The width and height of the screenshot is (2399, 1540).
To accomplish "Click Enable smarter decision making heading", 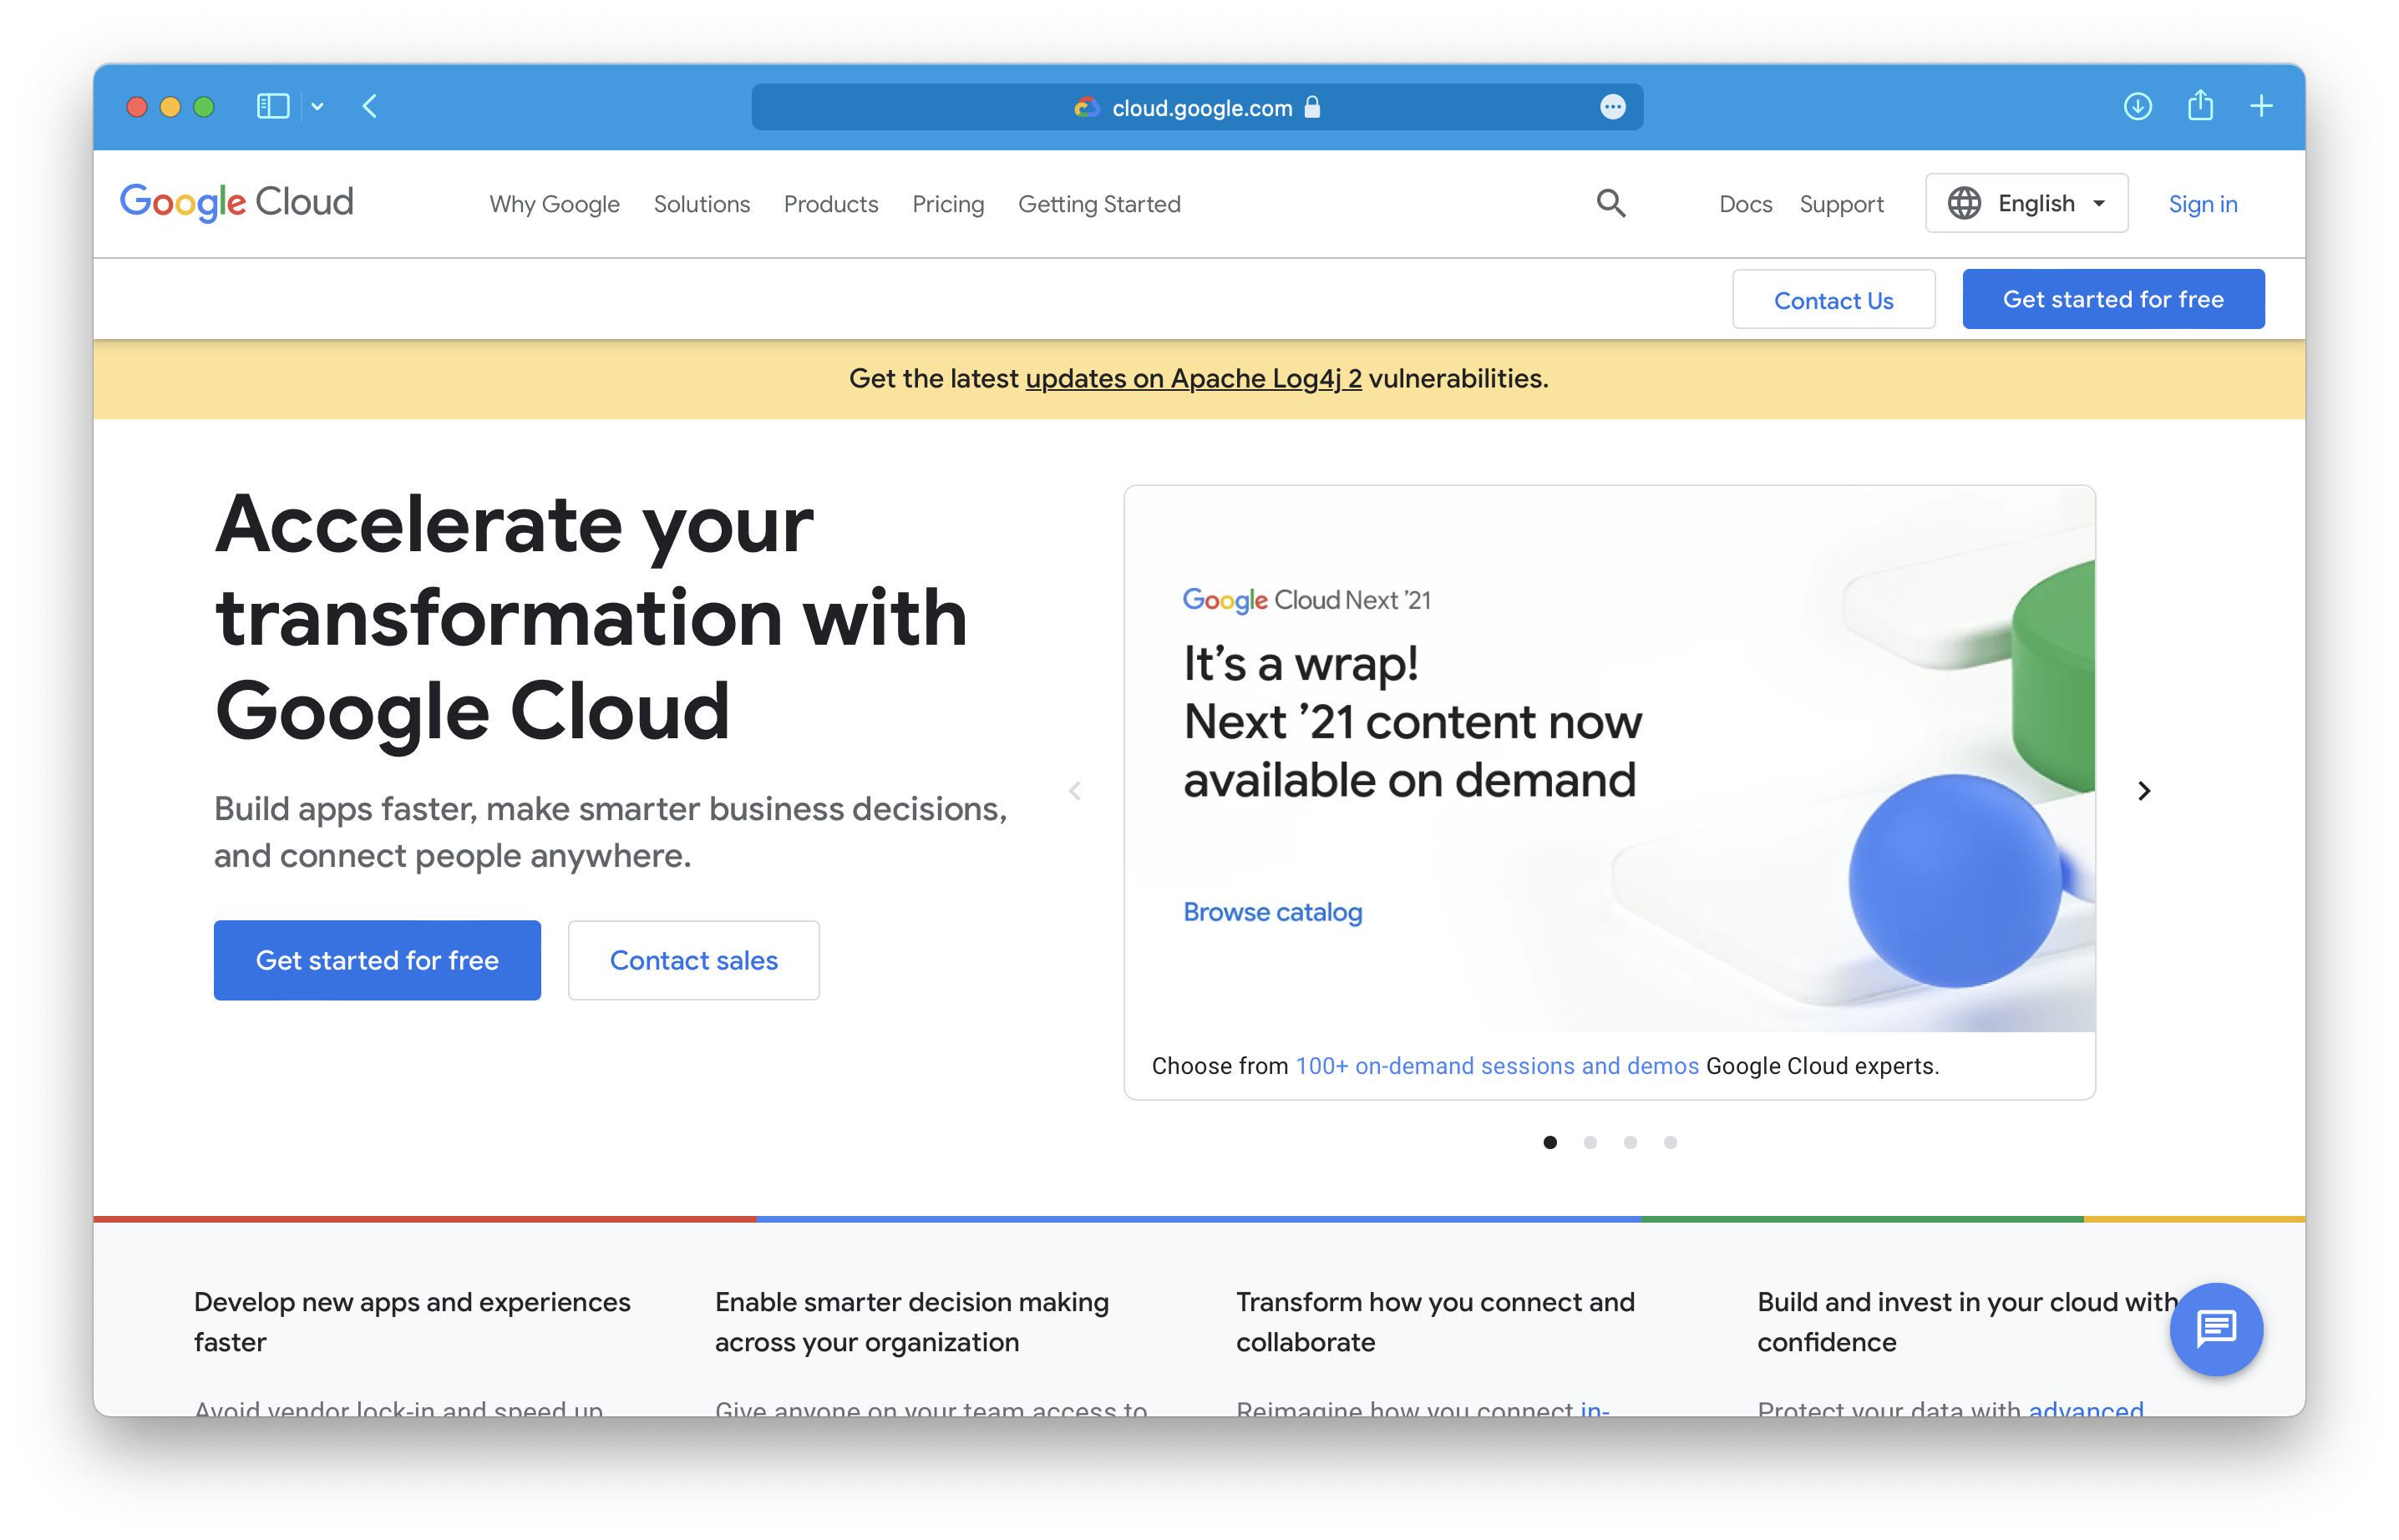I will [911, 1322].
